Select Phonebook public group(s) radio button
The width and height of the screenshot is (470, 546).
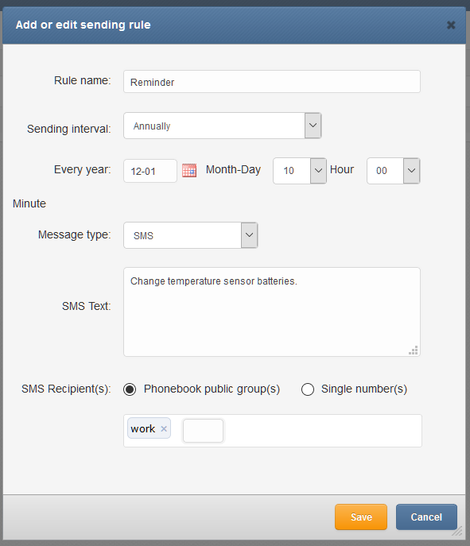(130, 389)
